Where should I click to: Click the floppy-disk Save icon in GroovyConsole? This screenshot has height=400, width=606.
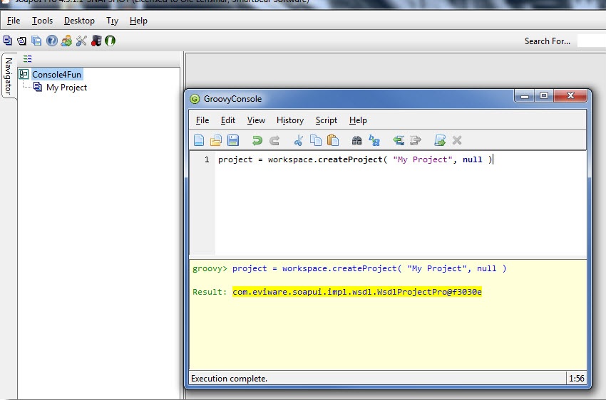233,140
